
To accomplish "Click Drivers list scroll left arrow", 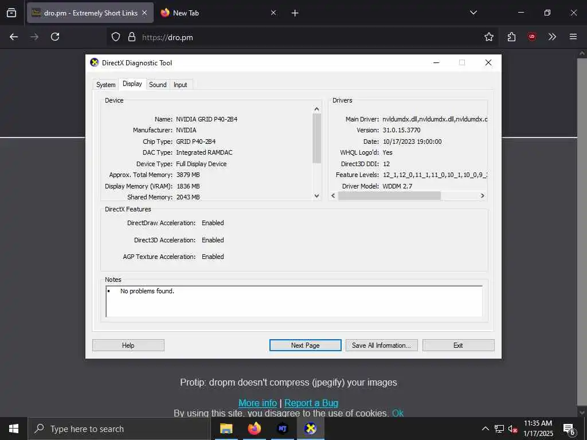I will (x=333, y=196).
